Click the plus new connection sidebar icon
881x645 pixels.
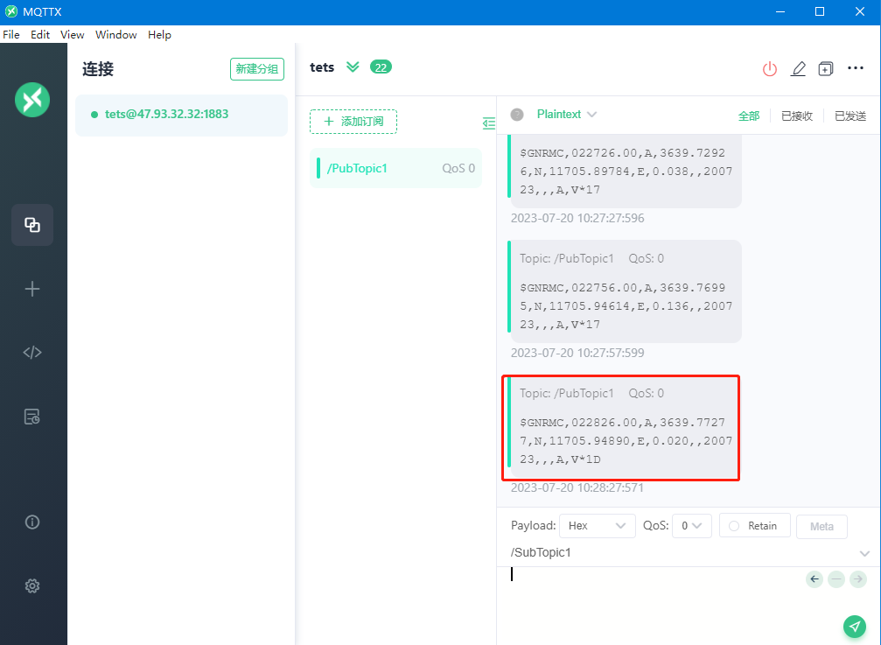[x=32, y=289]
